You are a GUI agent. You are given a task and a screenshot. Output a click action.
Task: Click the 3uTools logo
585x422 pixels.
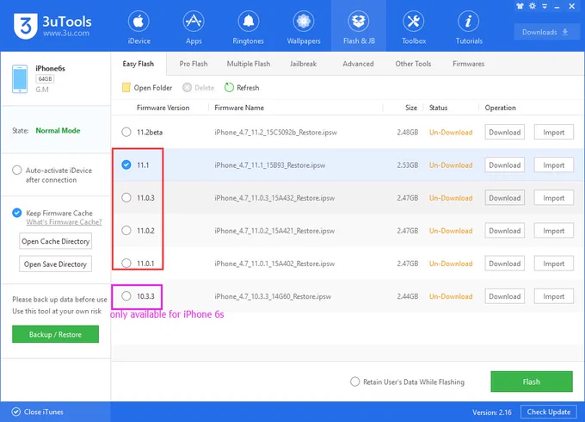click(52, 26)
